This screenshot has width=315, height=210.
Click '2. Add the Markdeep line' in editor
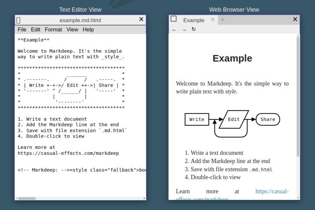pos(68,125)
